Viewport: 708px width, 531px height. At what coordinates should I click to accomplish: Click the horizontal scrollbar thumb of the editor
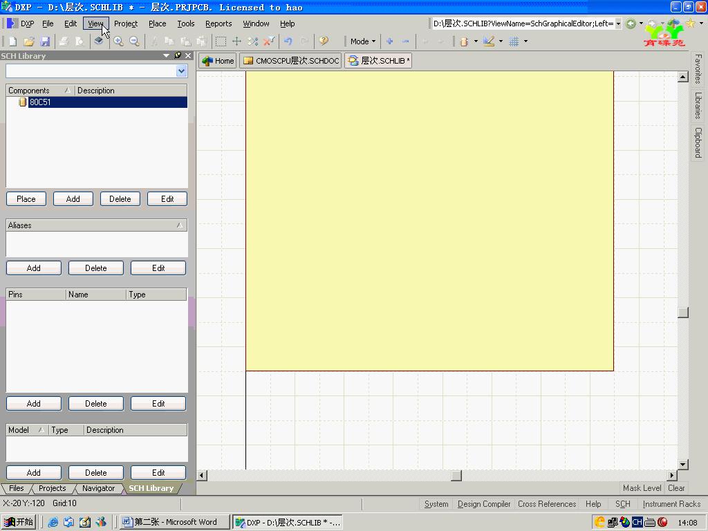tap(456, 475)
